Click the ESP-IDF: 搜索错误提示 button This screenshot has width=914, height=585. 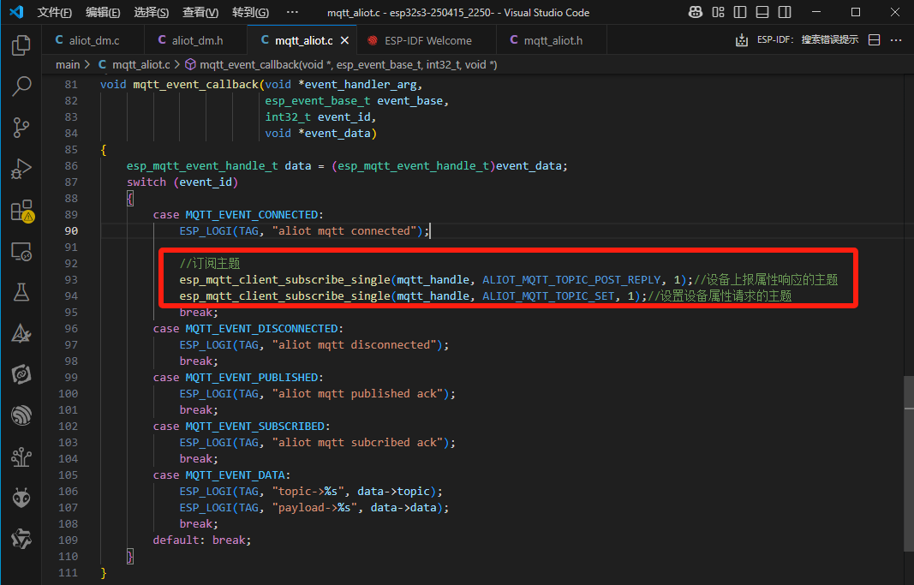[x=807, y=39]
